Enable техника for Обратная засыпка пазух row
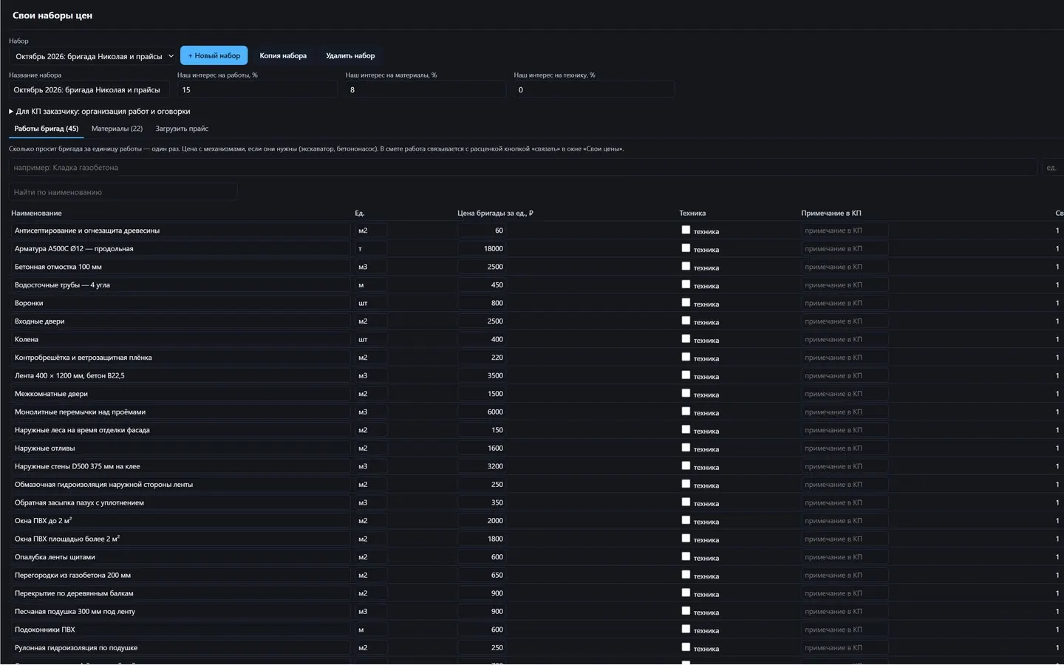 tap(686, 502)
